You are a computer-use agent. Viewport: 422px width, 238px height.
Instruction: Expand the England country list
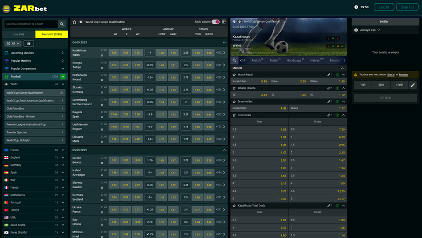63,157
